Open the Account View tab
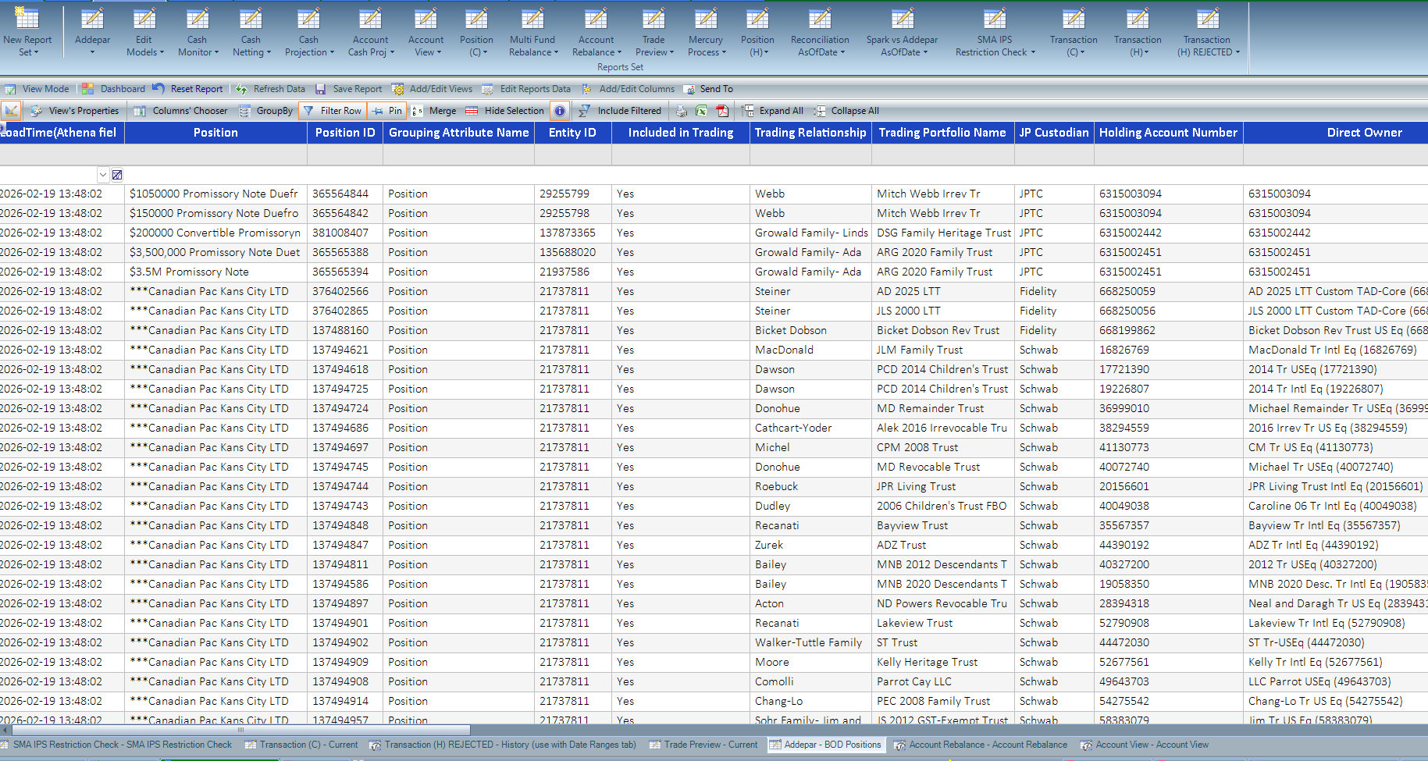Image resolution: width=1428 pixels, height=761 pixels. [1145, 745]
